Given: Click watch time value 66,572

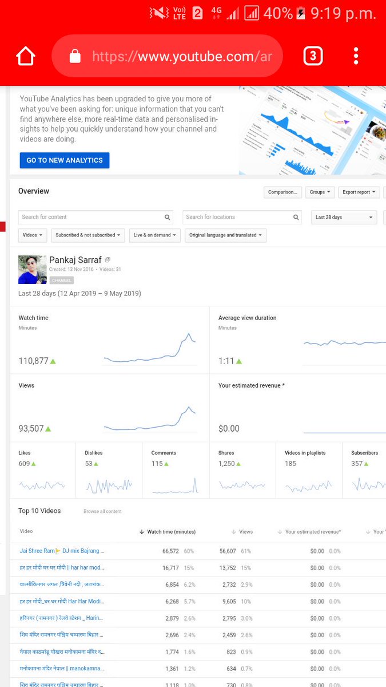Looking at the screenshot, I should (171, 551).
